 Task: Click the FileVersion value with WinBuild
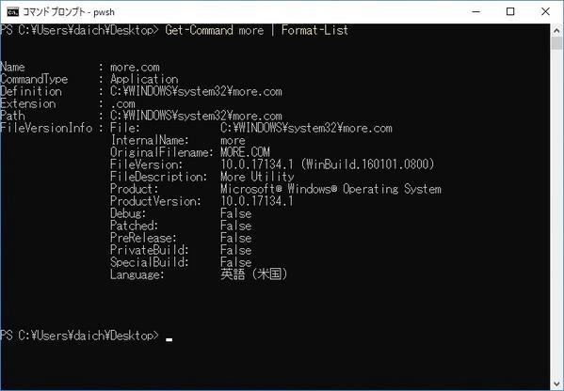tap(328, 164)
